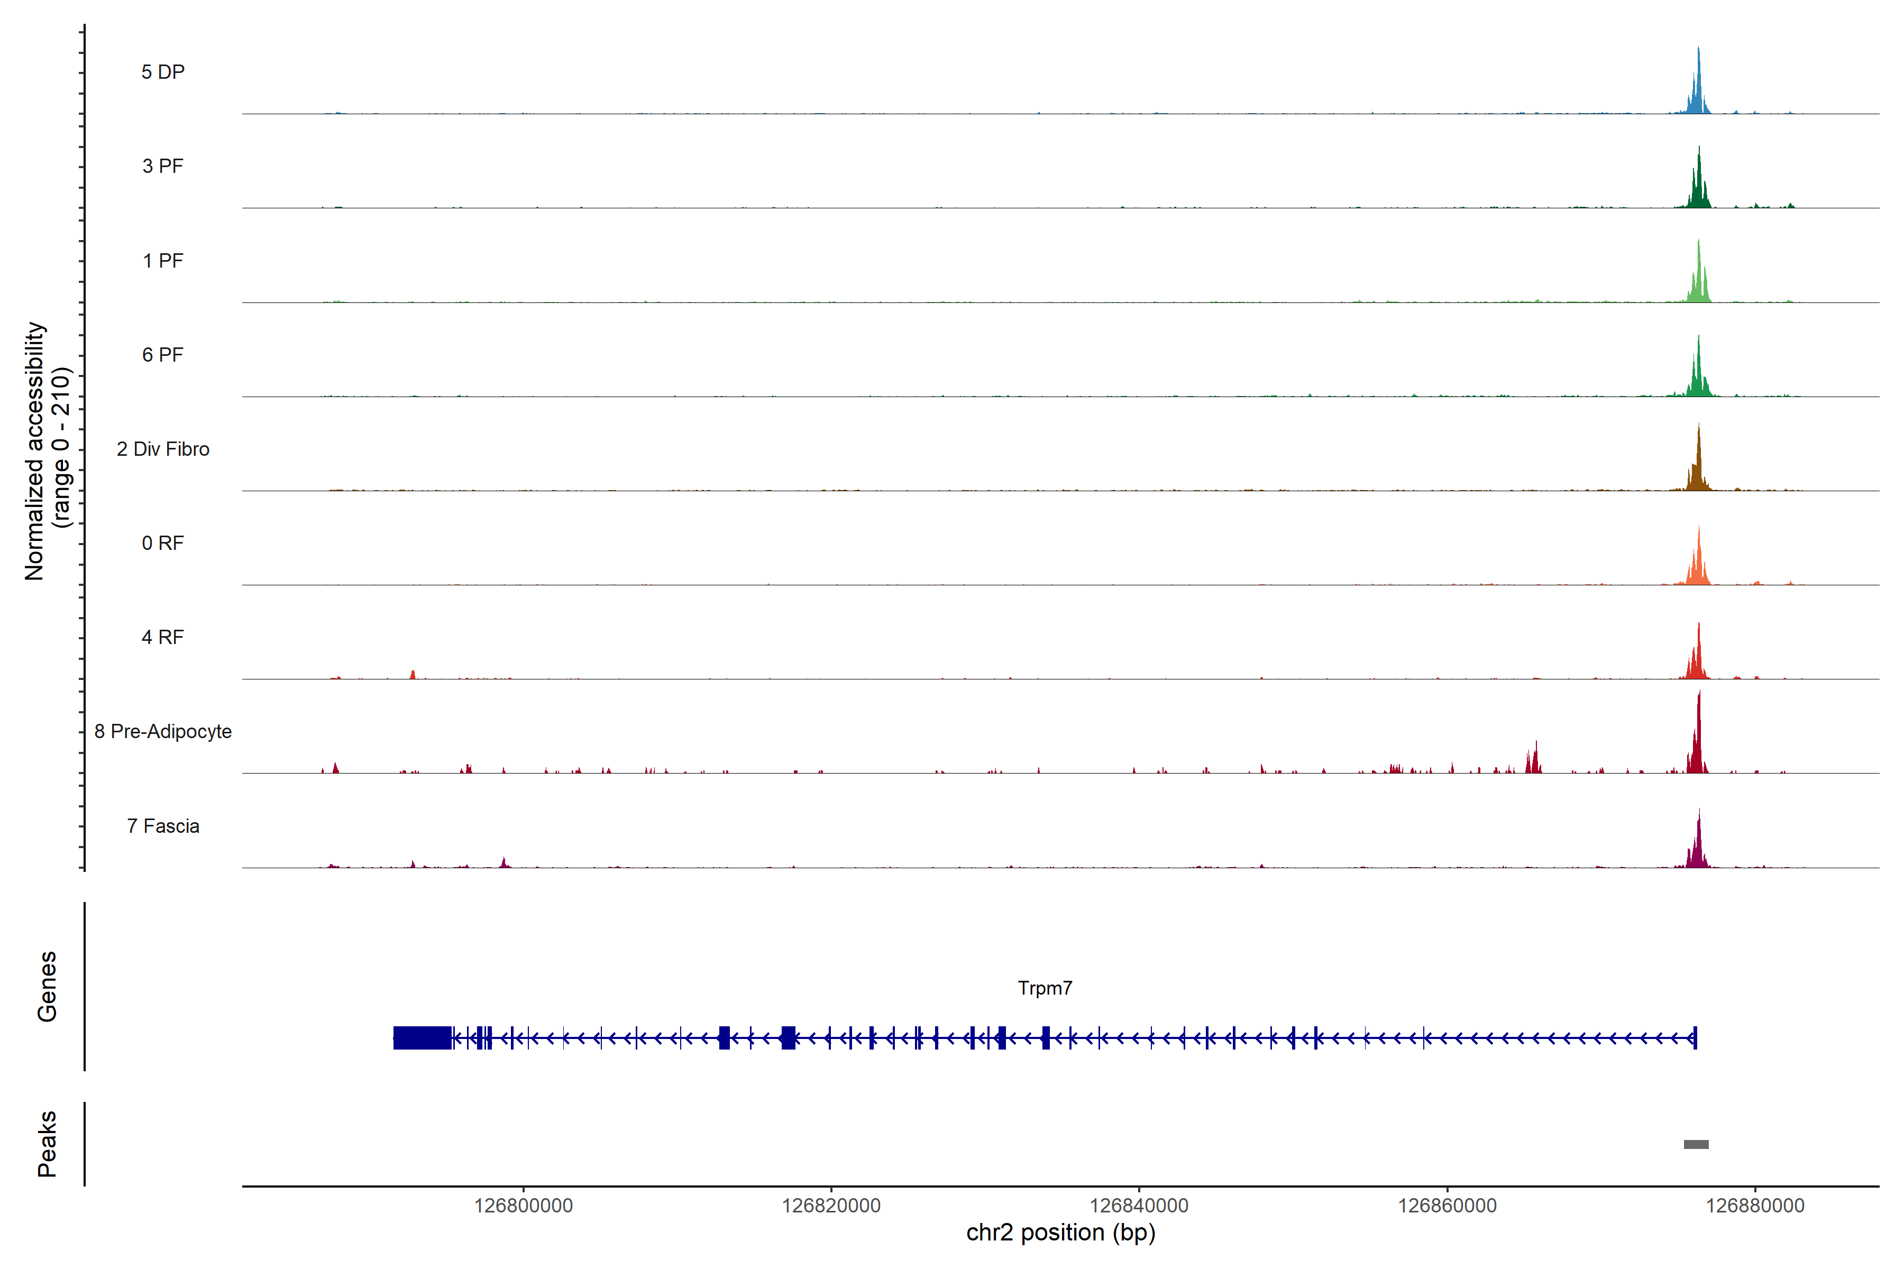
Task: Click the gray peak region bar
Action: click(1696, 1144)
